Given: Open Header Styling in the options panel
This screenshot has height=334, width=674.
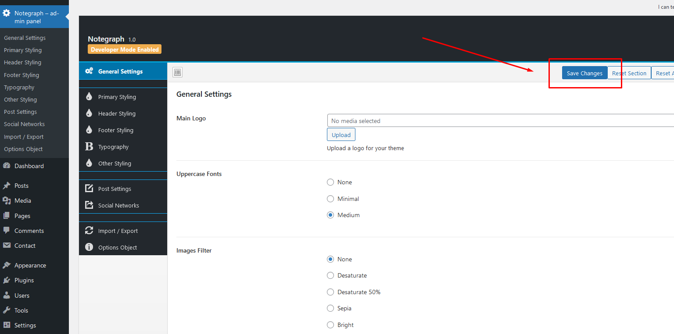Looking at the screenshot, I should click(117, 113).
